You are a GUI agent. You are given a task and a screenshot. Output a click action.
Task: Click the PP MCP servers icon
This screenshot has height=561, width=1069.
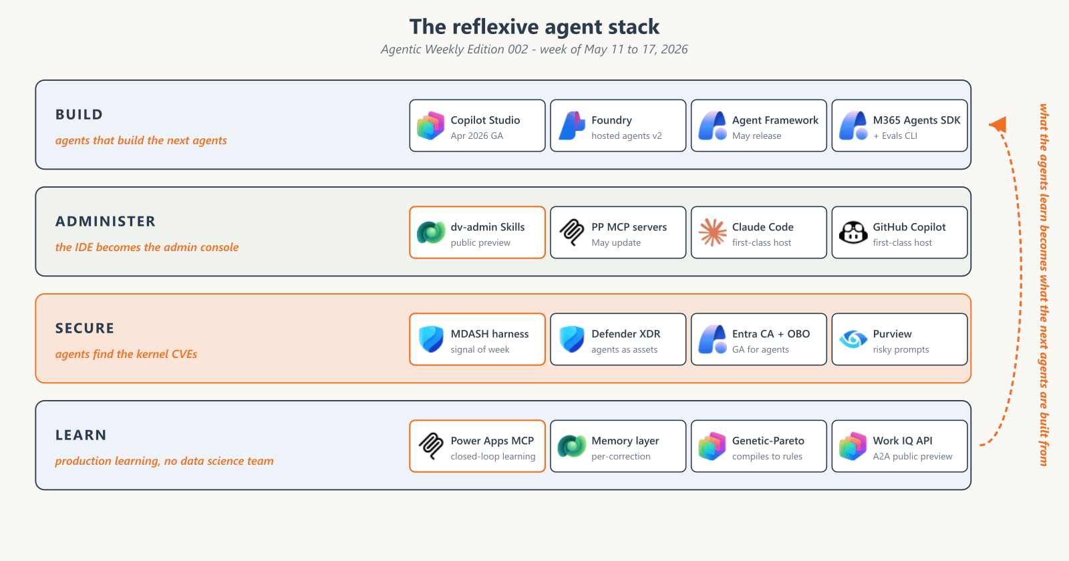(x=572, y=232)
